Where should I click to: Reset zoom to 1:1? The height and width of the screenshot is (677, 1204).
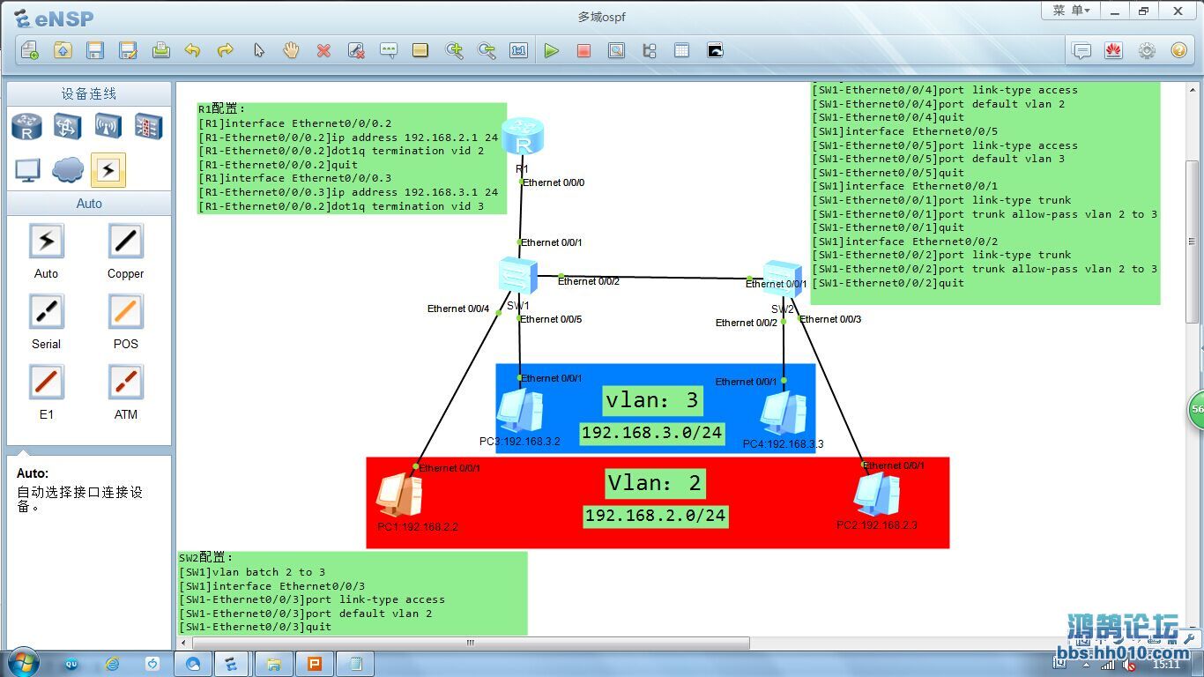click(519, 50)
